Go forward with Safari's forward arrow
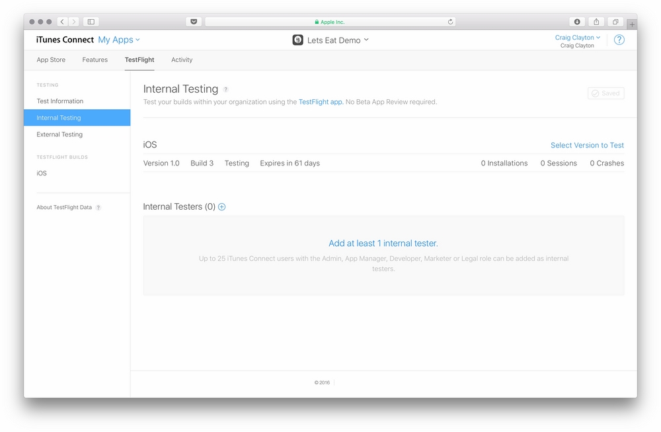This screenshot has height=432, width=661. click(x=74, y=22)
